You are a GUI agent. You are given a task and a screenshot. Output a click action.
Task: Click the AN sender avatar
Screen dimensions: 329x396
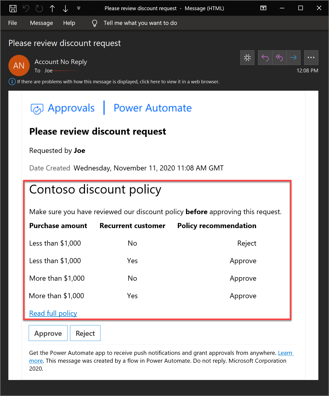tap(19, 66)
